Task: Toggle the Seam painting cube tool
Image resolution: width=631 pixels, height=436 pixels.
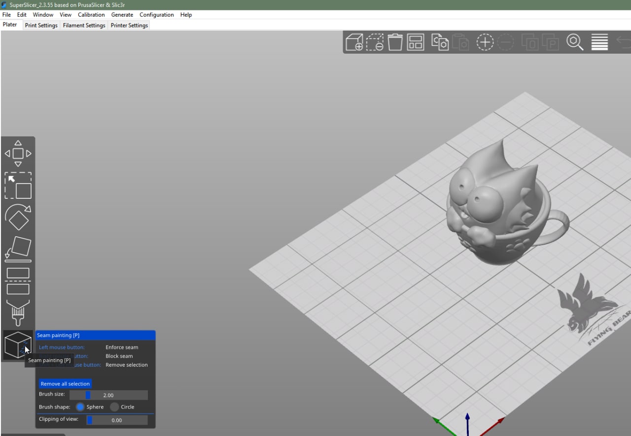Action: pos(18,344)
